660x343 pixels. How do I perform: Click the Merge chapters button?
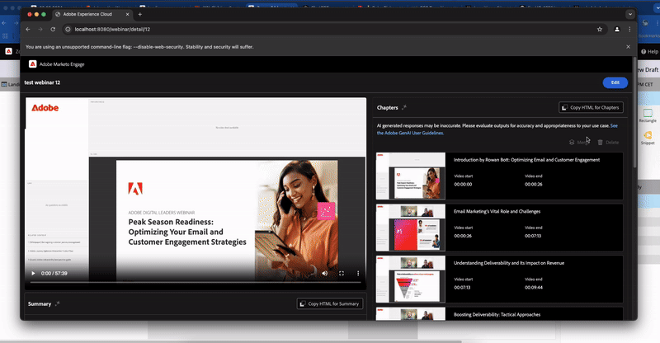(x=579, y=143)
